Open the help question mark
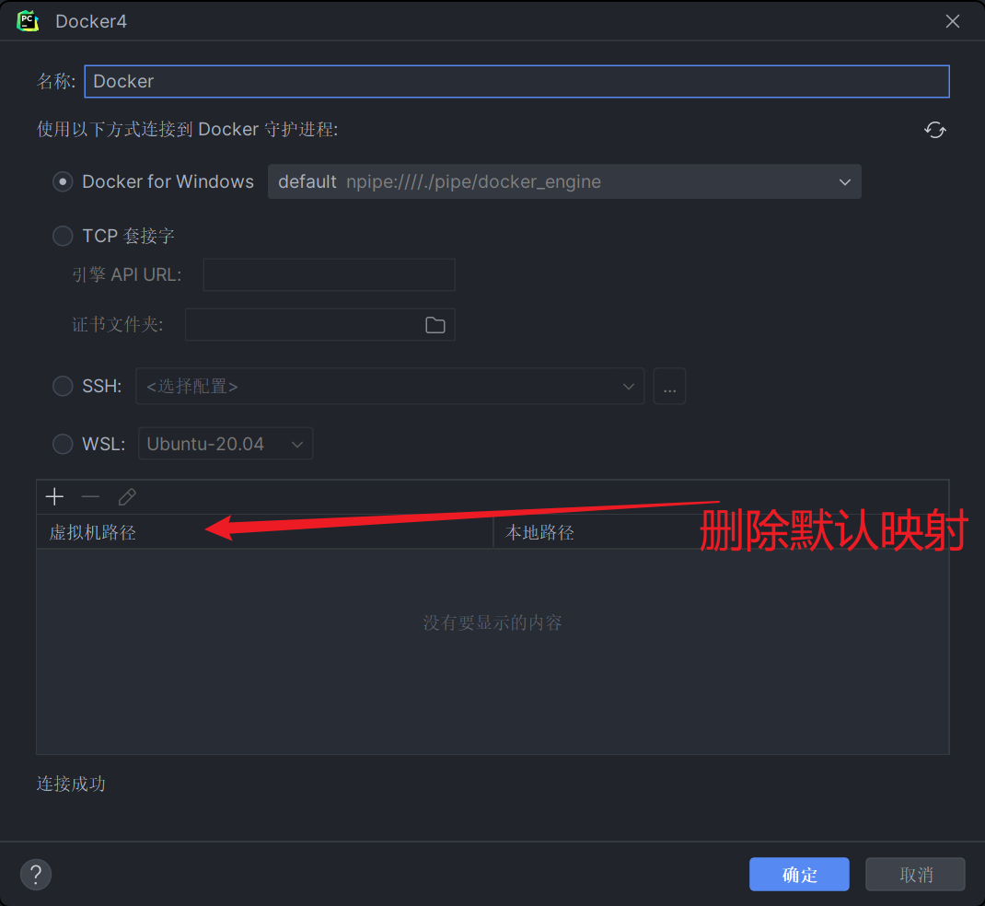Screen dimensions: 985x906 coord(36,875)
